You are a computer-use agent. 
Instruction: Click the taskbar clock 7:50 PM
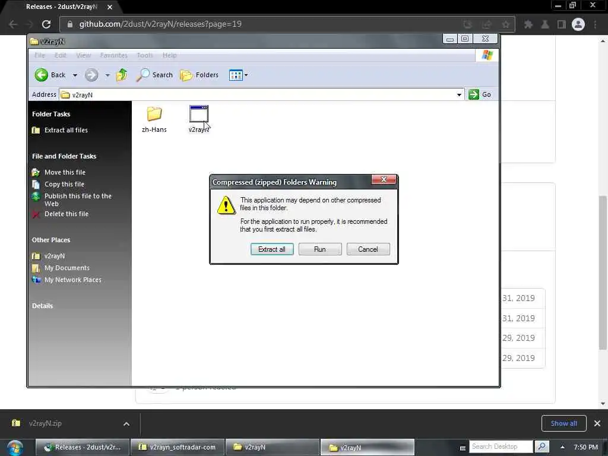(585, 447)
